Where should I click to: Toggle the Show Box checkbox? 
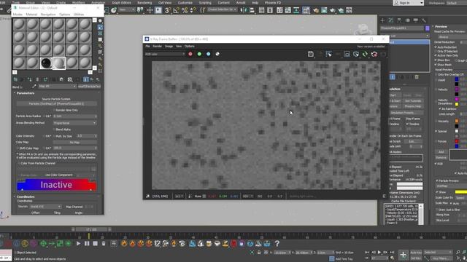436,60
